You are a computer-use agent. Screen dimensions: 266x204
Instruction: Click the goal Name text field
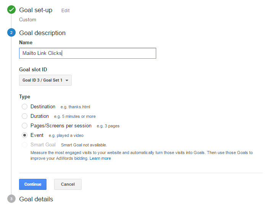[x=87, y=53]
